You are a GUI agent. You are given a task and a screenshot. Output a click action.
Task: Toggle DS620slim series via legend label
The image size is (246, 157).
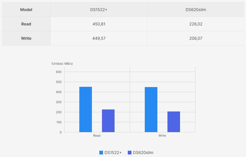(143, 152)
